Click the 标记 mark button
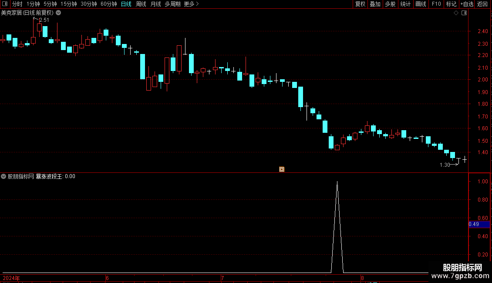 coord(451,4)
